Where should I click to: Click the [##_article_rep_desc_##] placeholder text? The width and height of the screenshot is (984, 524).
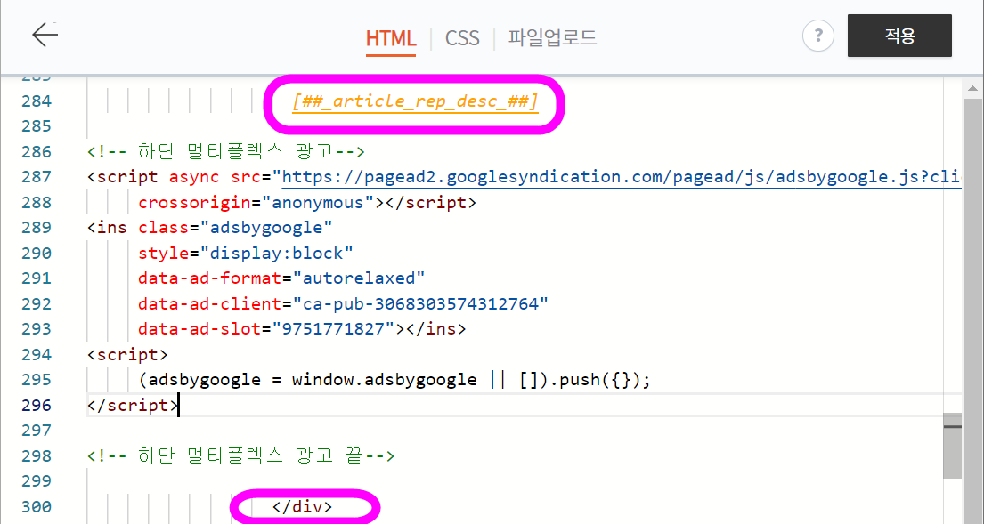[x=415, y=101]
